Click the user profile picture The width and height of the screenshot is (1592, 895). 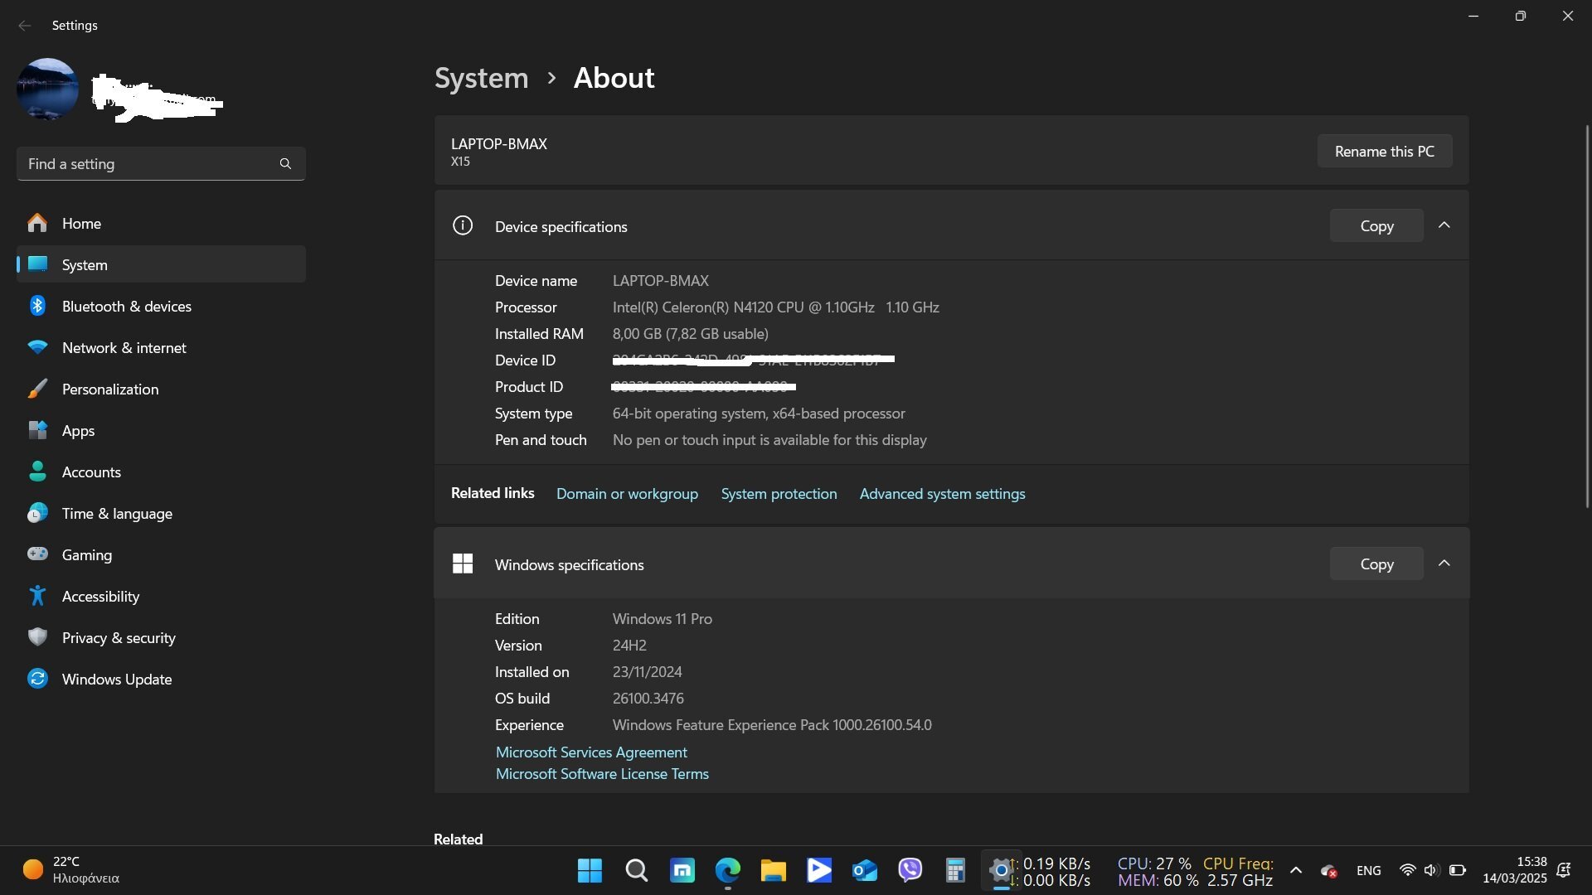pyautogui.click(x=47, y=89)
